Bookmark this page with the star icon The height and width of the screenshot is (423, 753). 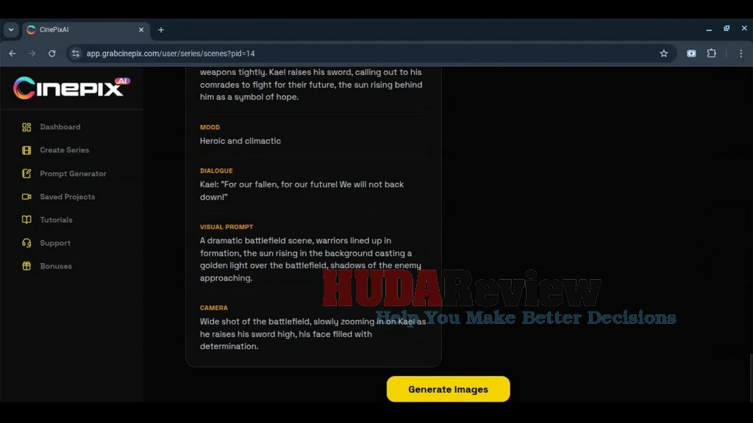coord(664,53)
